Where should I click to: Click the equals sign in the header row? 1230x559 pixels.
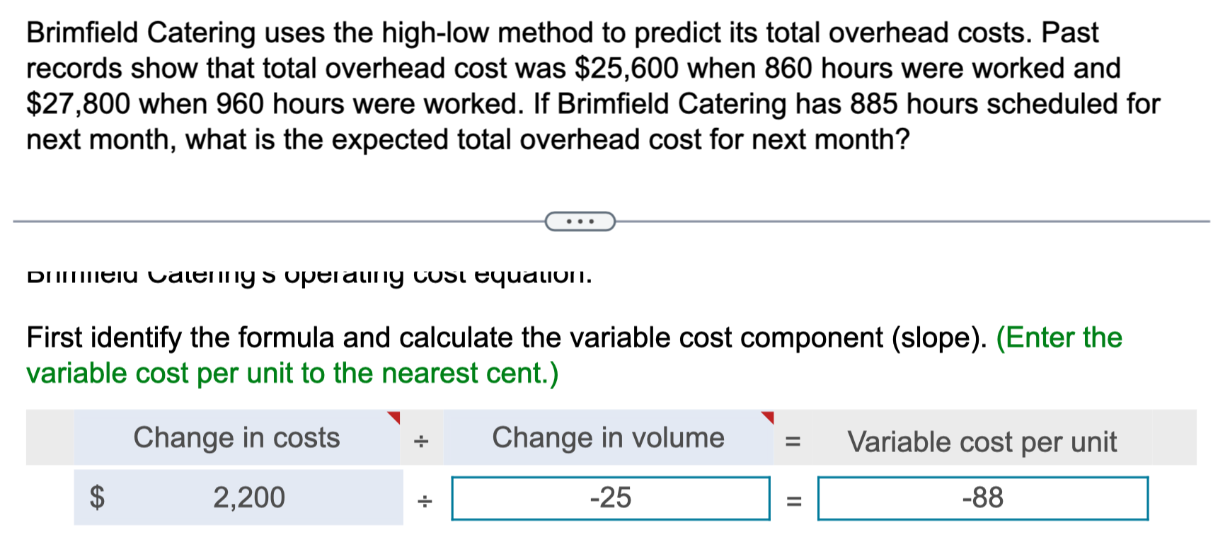pyautogui.click(x=793, y=441)
